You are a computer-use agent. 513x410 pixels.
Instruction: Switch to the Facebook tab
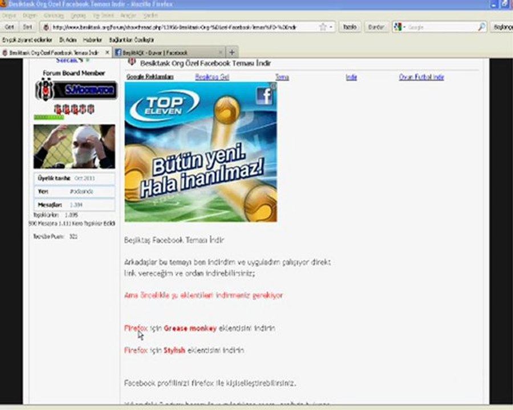pos(170,52)
